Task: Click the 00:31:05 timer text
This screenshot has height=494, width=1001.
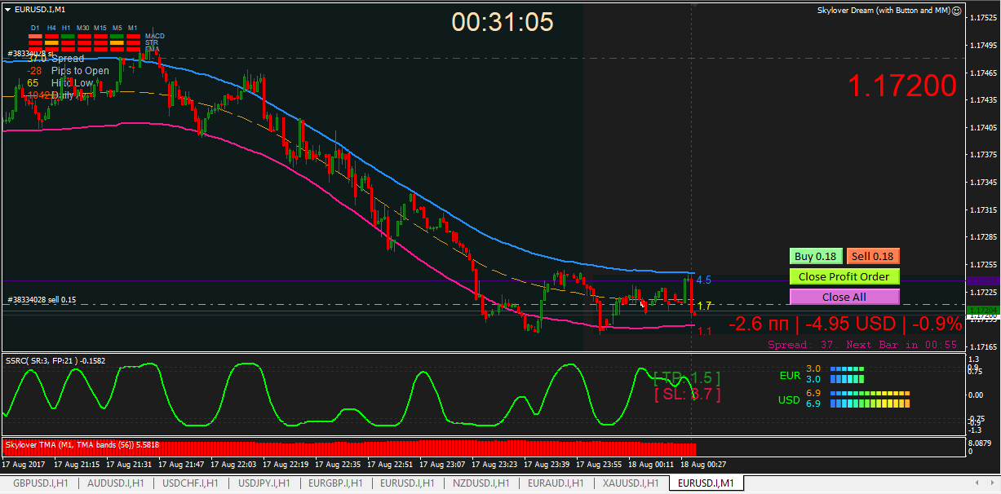Action: click(503, 22)
